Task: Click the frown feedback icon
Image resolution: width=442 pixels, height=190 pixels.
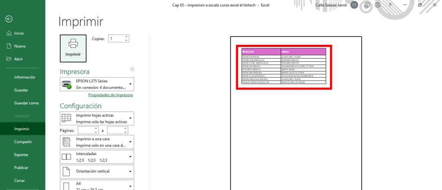Action: coord(378,5)
